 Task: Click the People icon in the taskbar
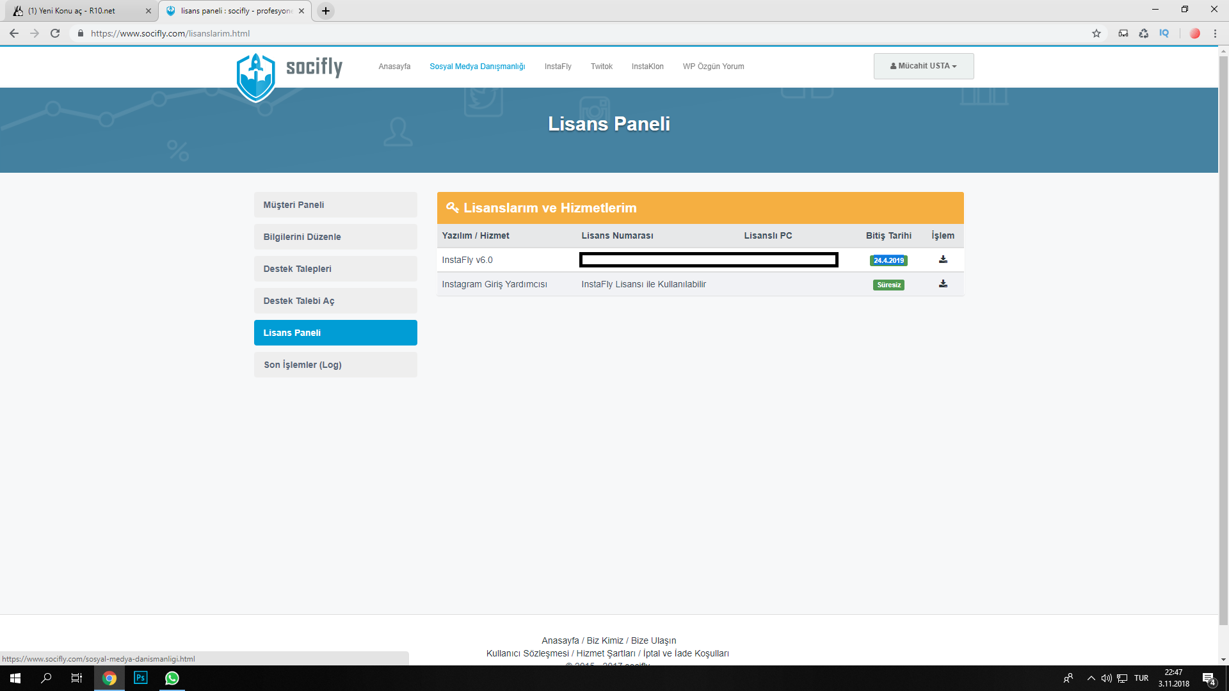coord(1068,678)
